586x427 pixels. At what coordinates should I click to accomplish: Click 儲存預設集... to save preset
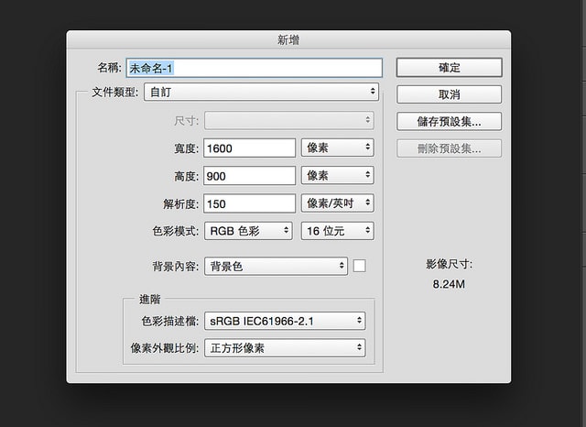(449, 121)
